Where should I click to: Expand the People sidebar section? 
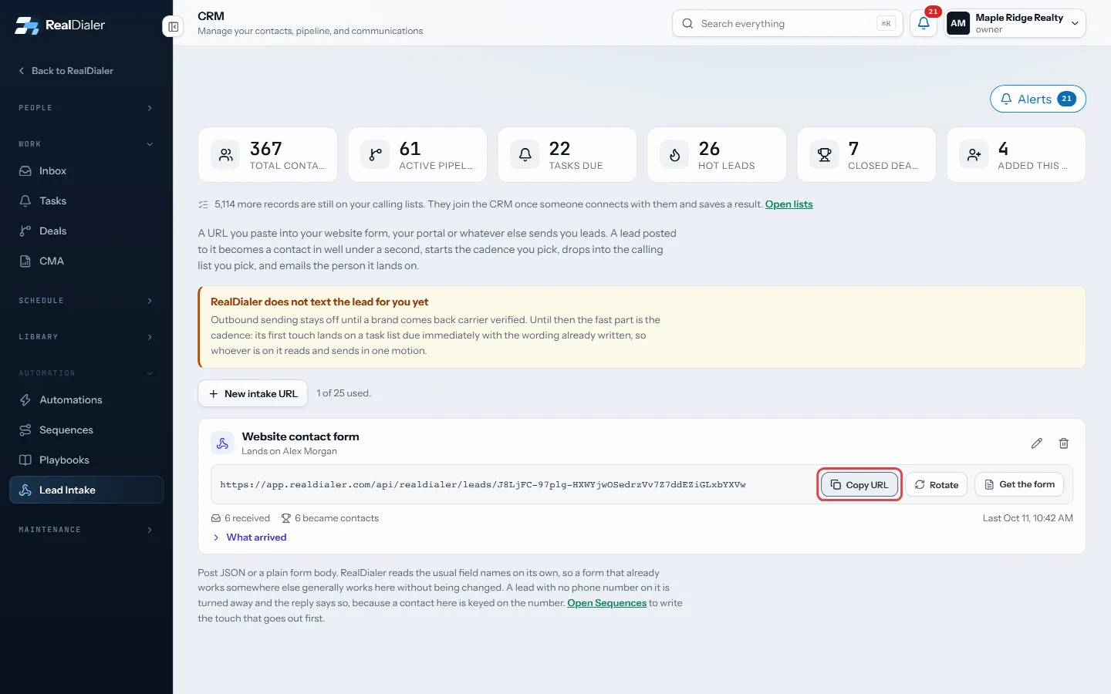pos(86,108)
